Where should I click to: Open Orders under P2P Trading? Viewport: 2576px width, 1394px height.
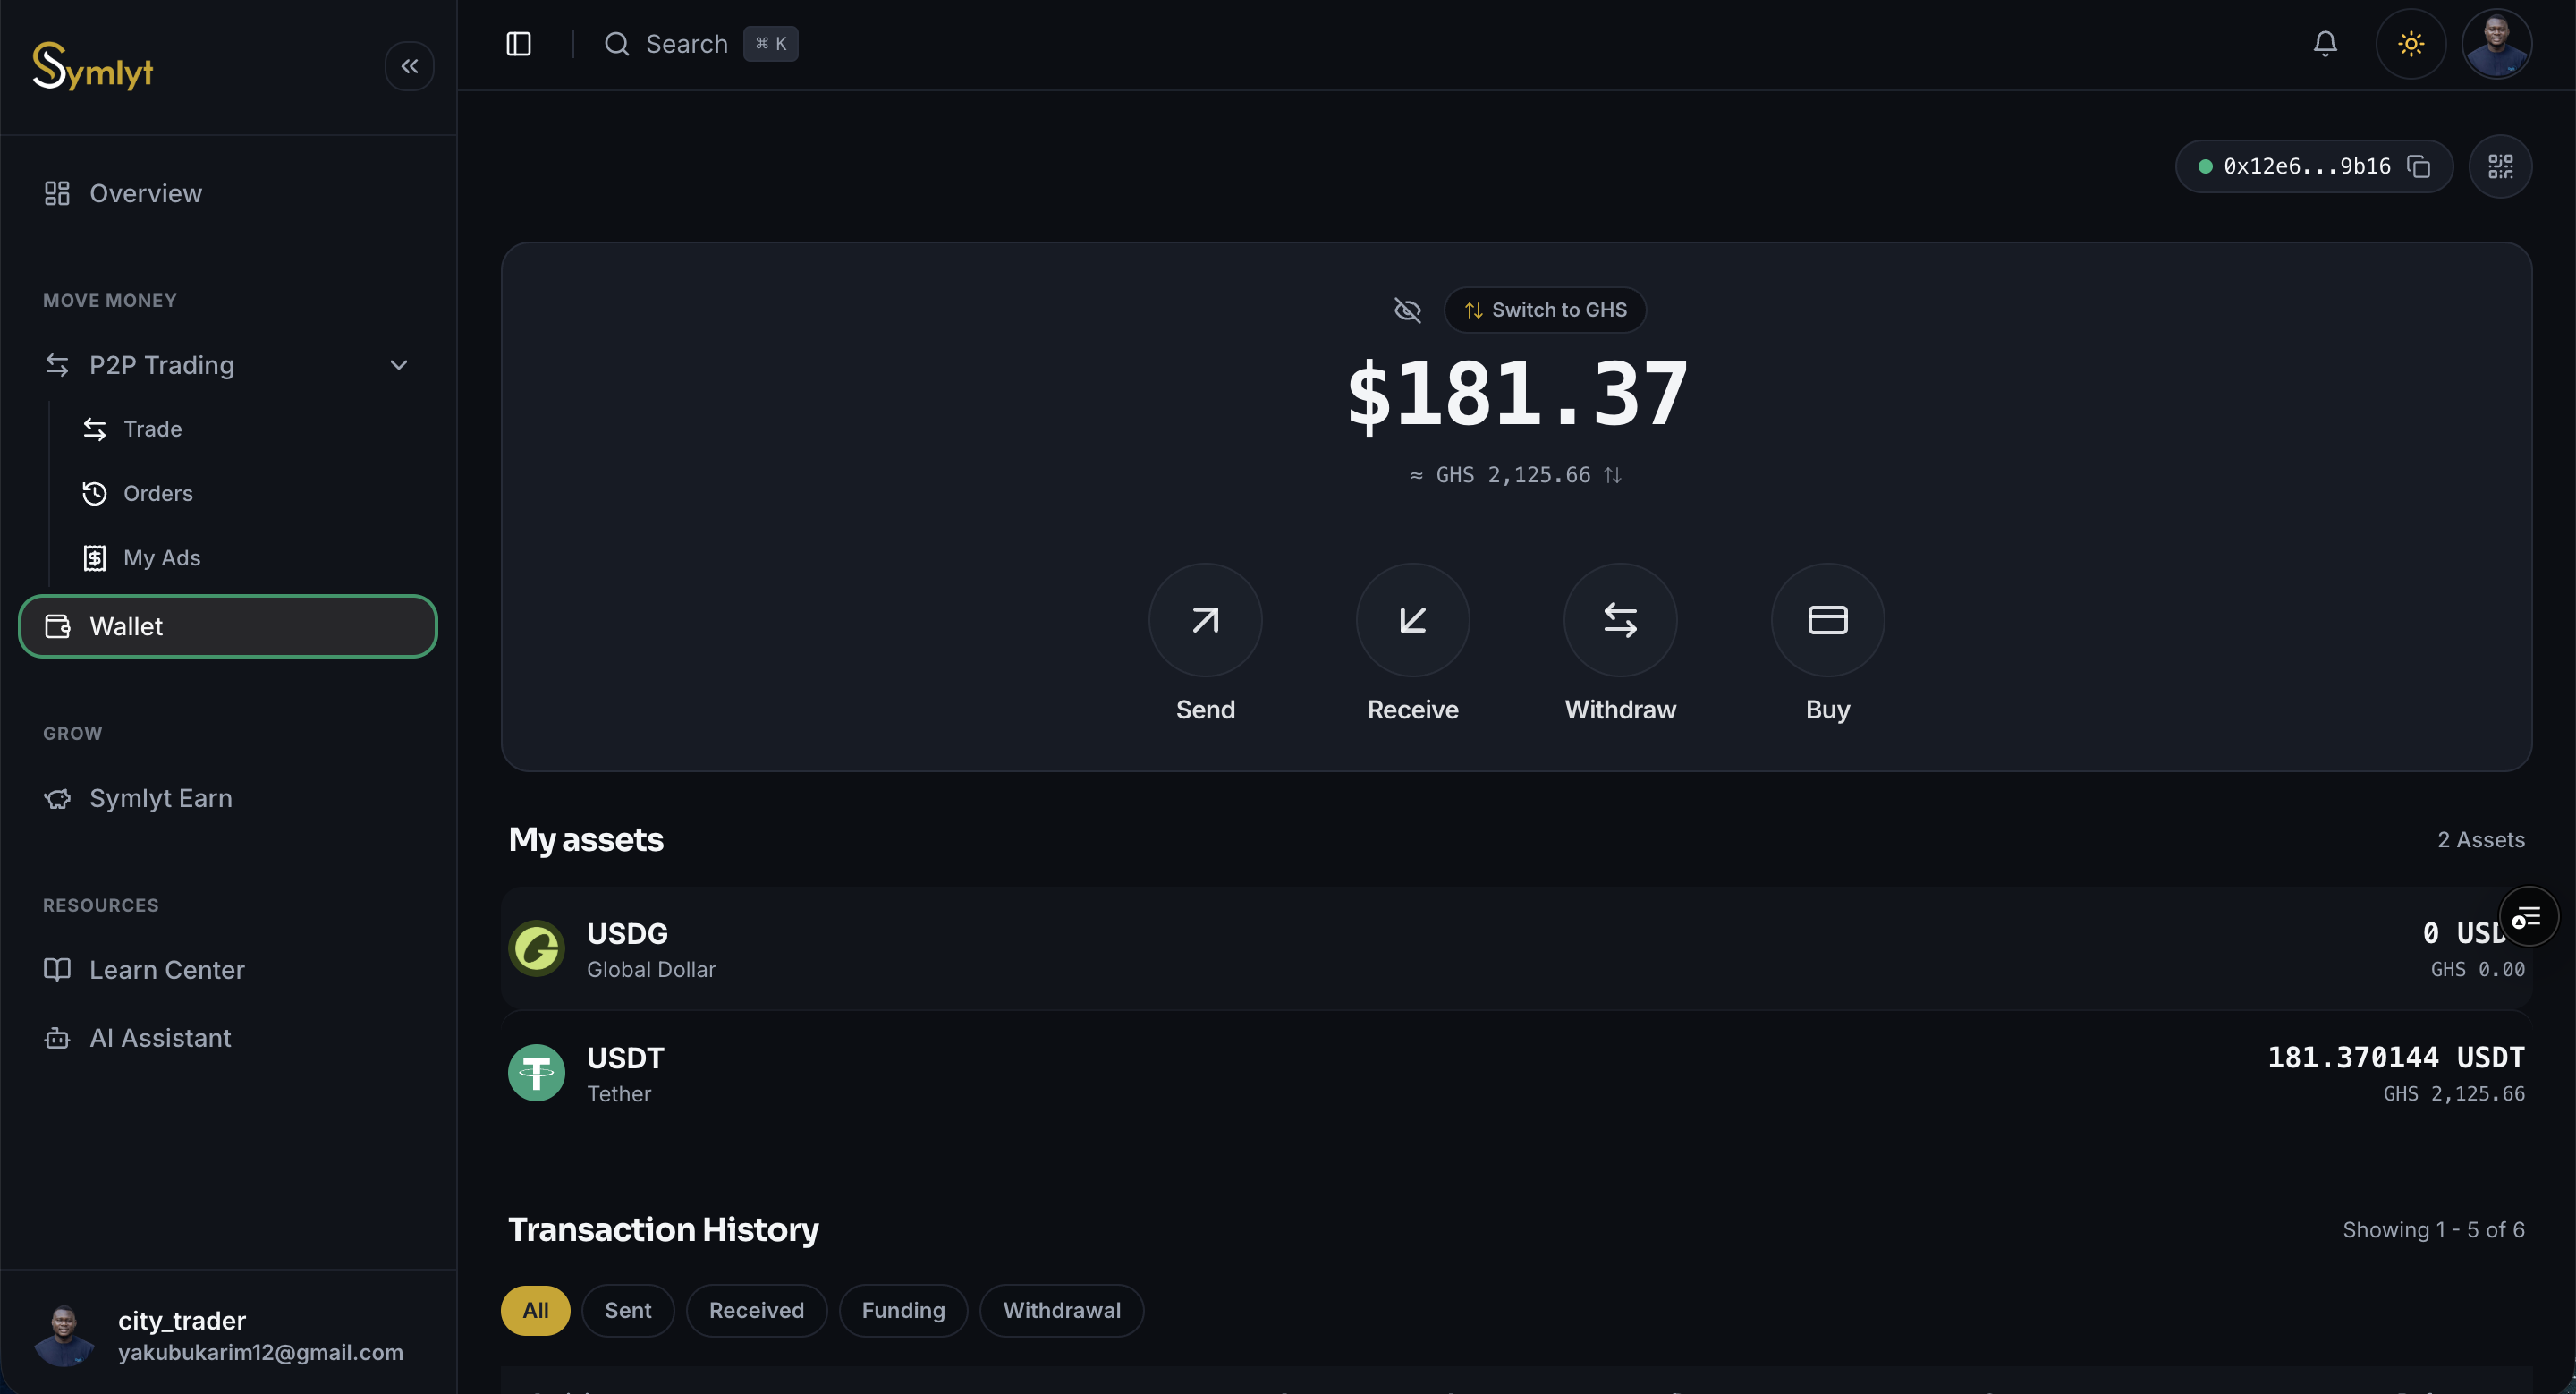click(x=157, y=494)
